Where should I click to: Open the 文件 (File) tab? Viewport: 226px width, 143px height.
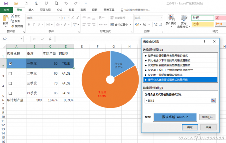pos(6,10)
